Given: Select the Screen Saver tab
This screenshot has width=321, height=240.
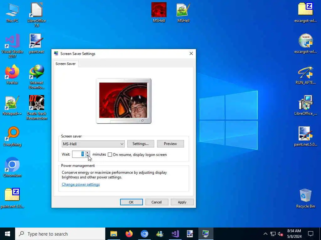Looking at the screenshot, I should point(66,64).
